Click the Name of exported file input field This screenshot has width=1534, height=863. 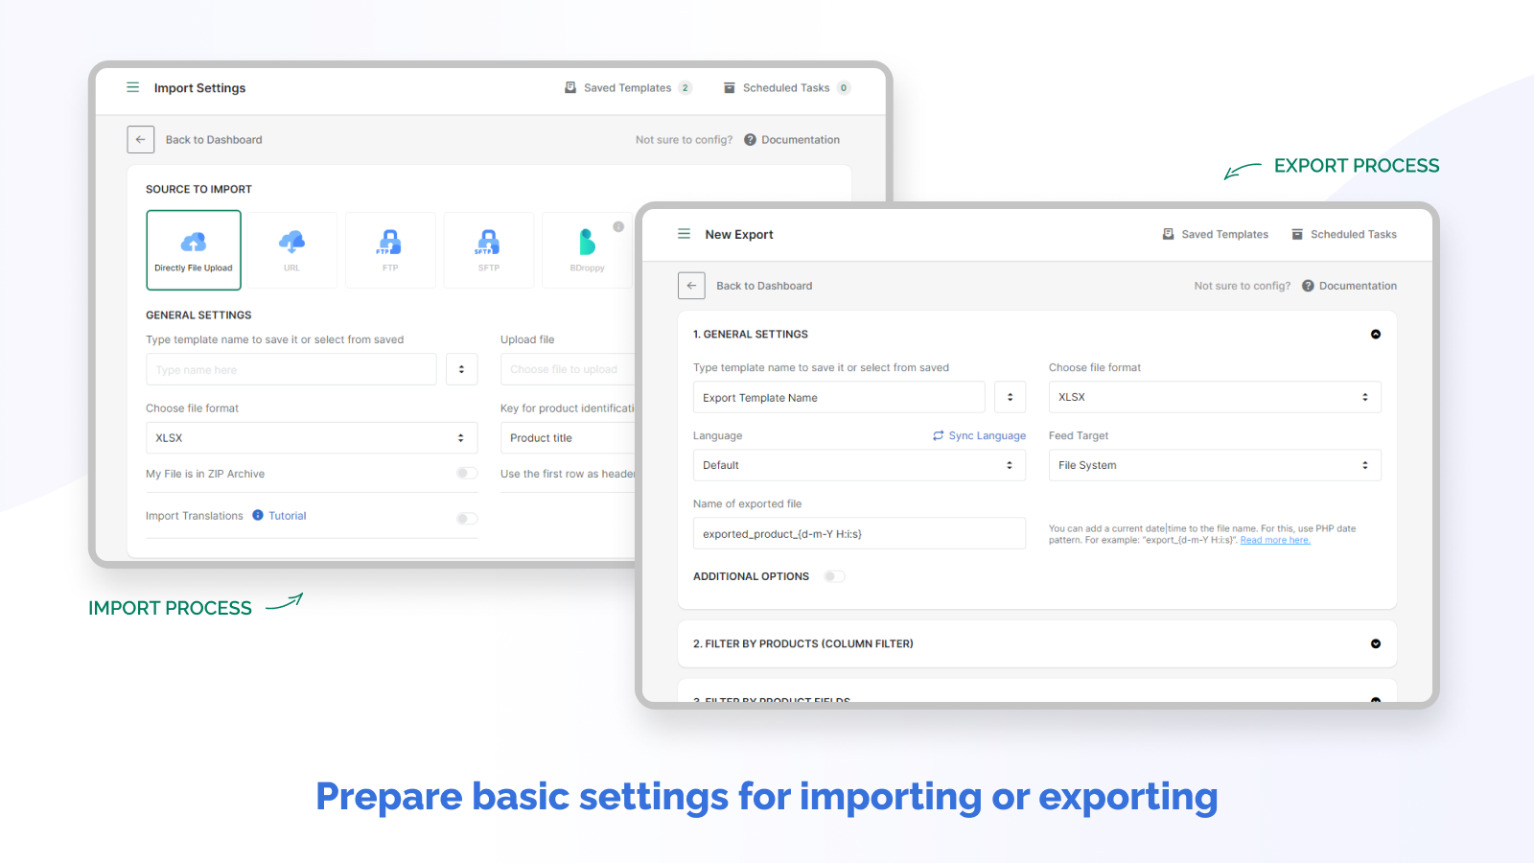point(858,533)
